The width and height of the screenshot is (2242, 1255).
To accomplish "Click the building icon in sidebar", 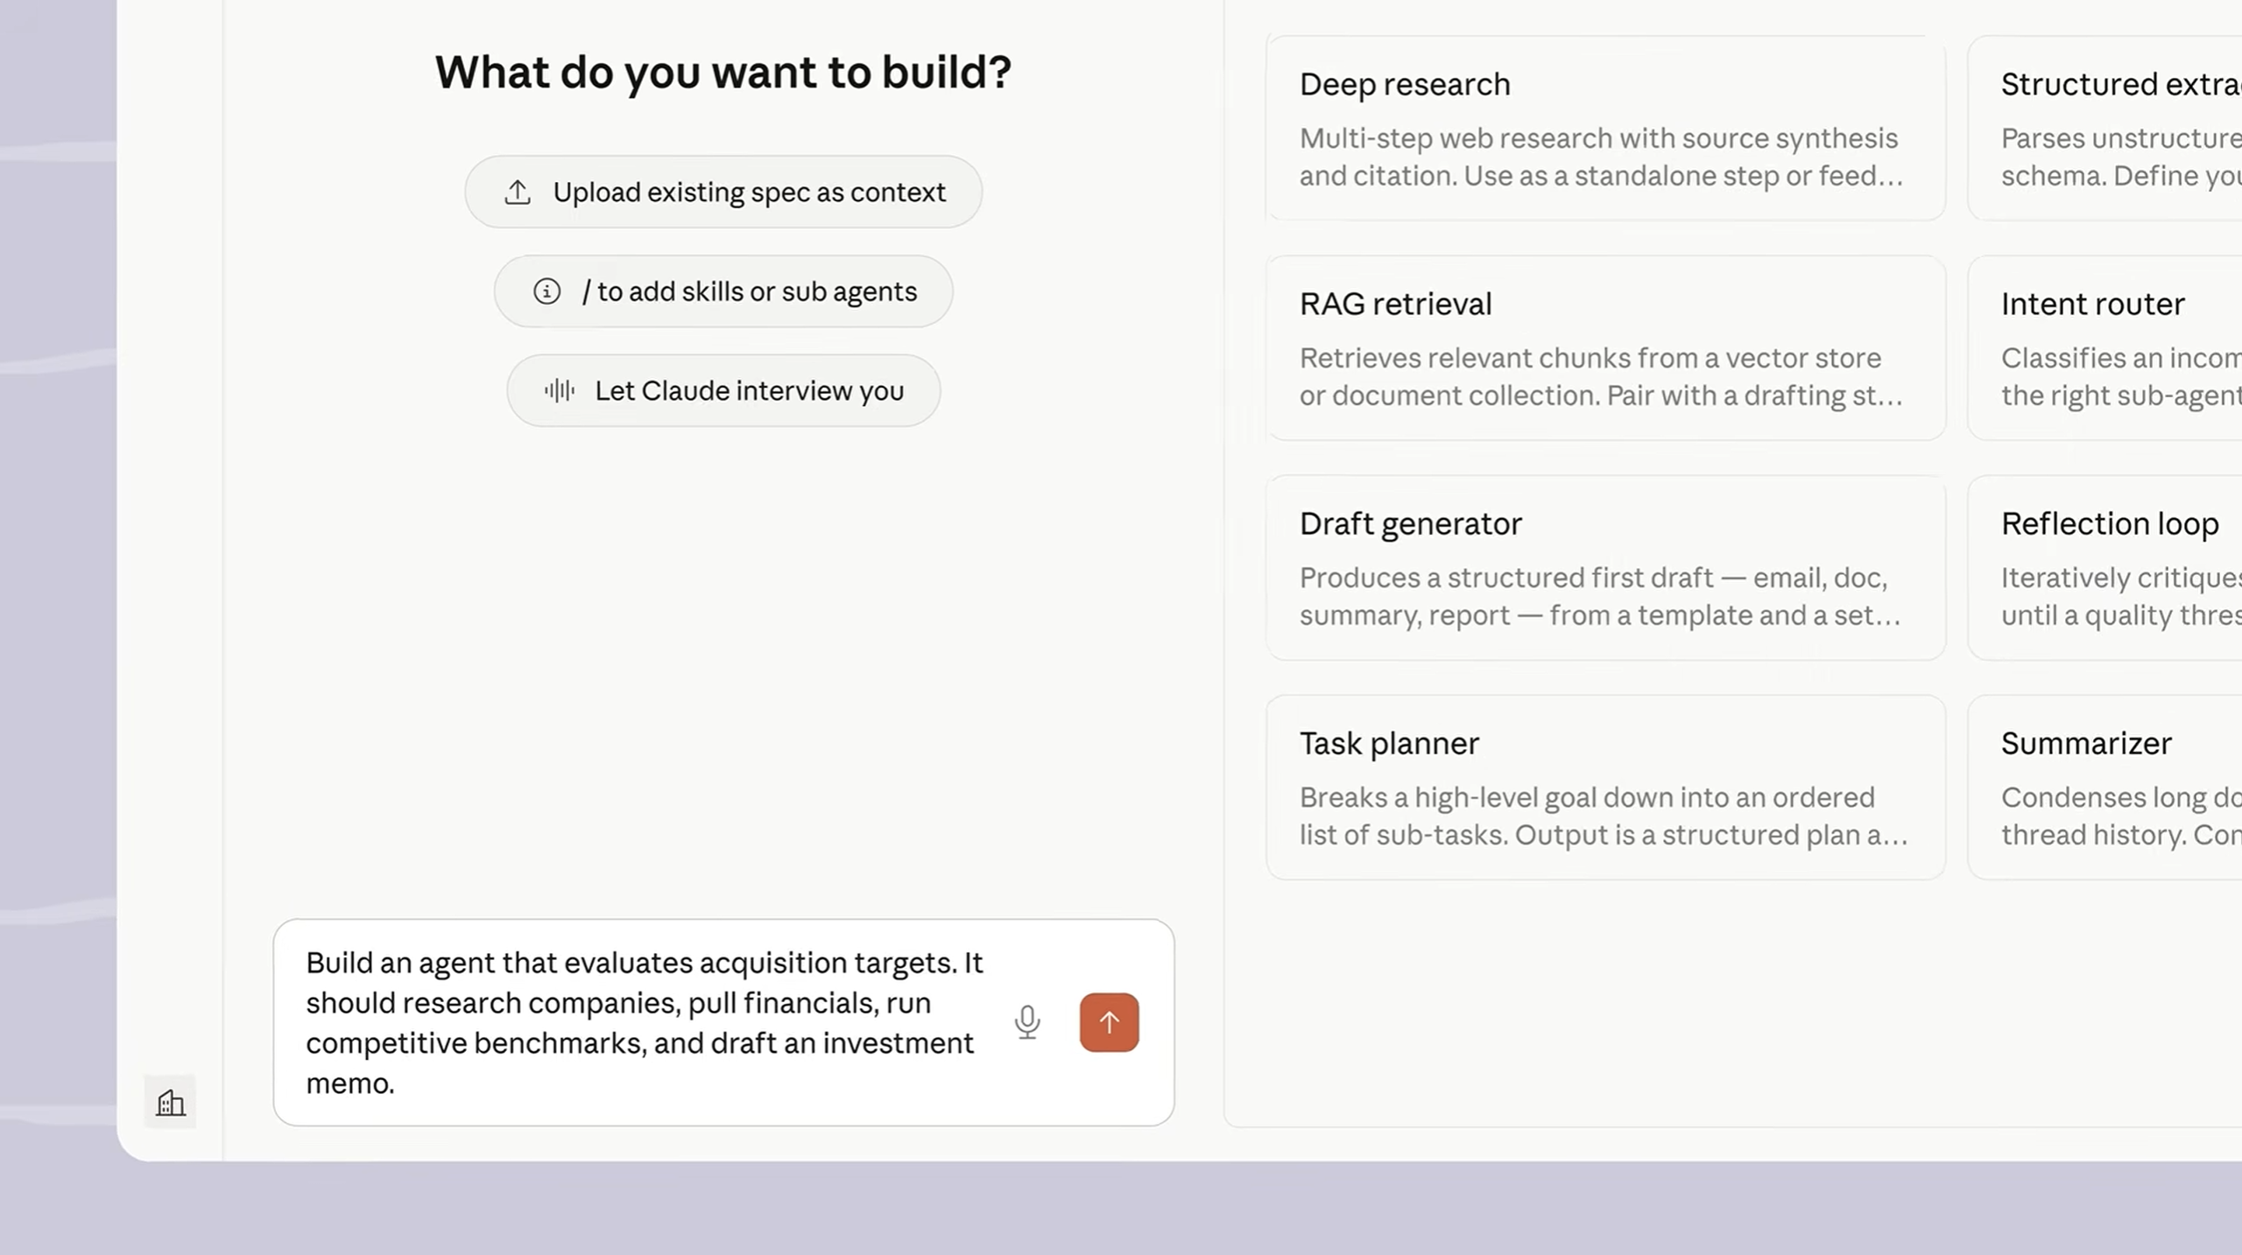I will (170, 1103).
